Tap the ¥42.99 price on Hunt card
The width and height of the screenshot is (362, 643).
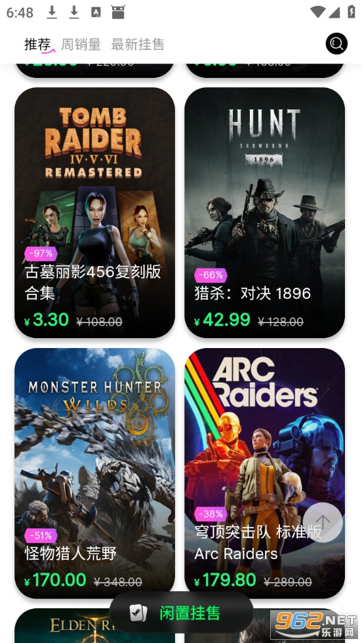(222, 321)
